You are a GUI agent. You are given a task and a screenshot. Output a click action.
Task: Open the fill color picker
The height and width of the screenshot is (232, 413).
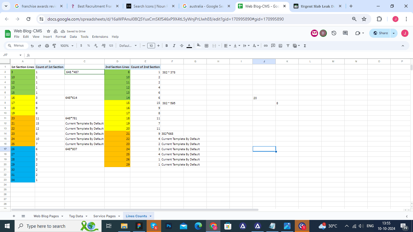[198, 46]
